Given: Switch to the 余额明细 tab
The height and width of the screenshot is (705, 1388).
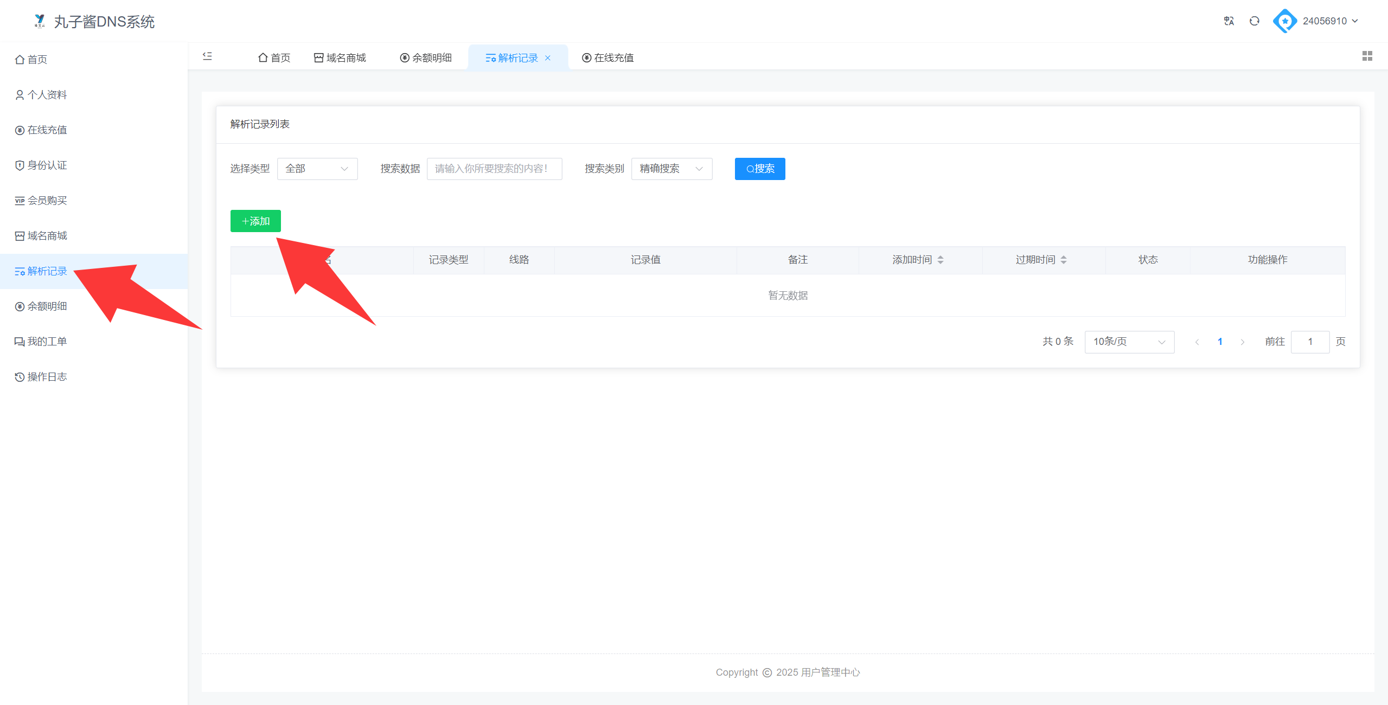Looking at the screenshot, I should coord(426,57).
